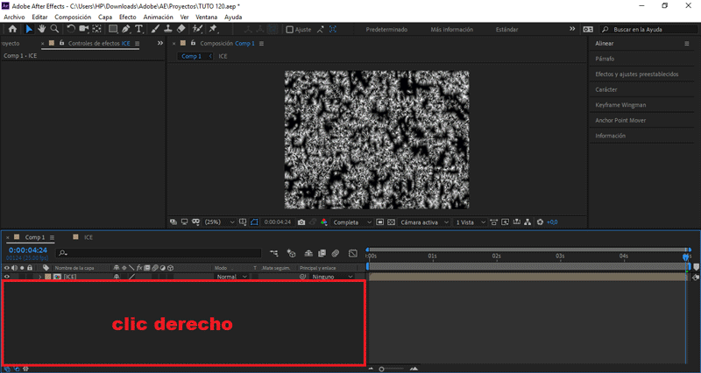Toggle visibility eye of ICE layer
The image size is (701, 373).
point(7,277)
